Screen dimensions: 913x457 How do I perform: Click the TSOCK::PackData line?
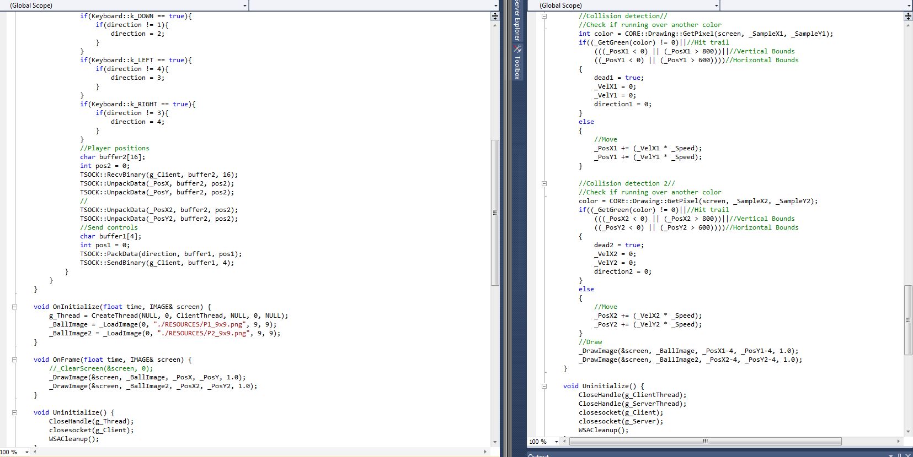tap(161, 254)
